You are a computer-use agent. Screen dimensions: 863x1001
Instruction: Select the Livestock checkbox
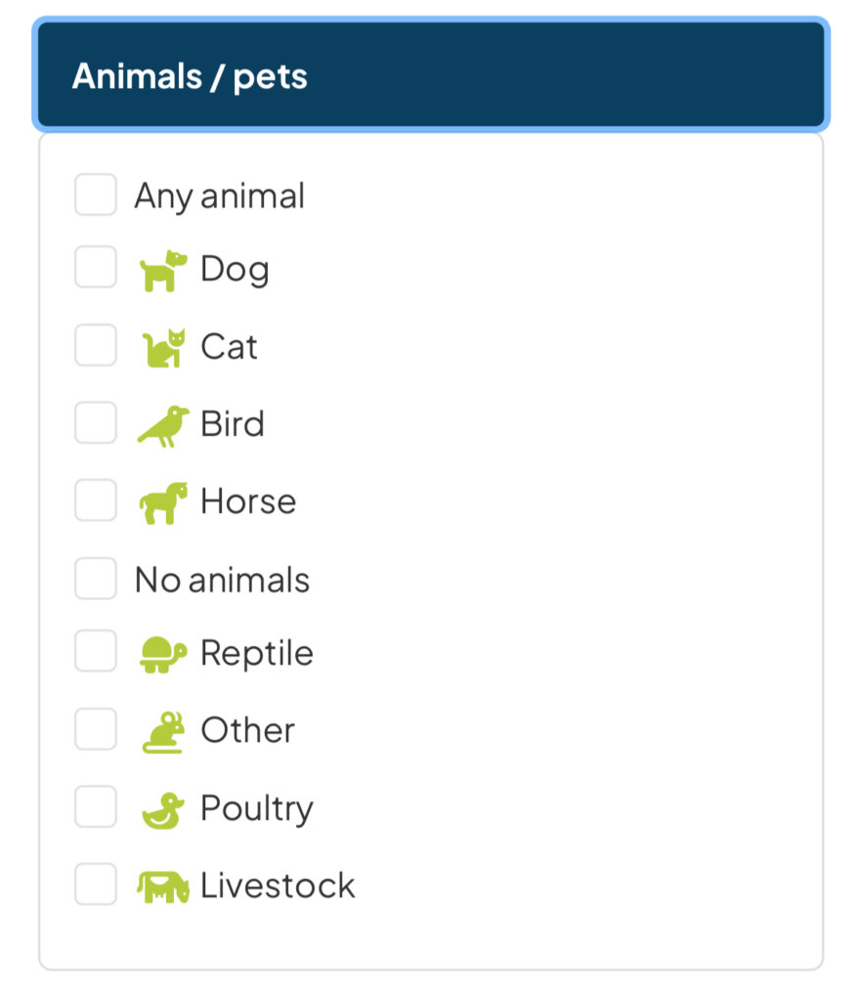click(96, 885)
